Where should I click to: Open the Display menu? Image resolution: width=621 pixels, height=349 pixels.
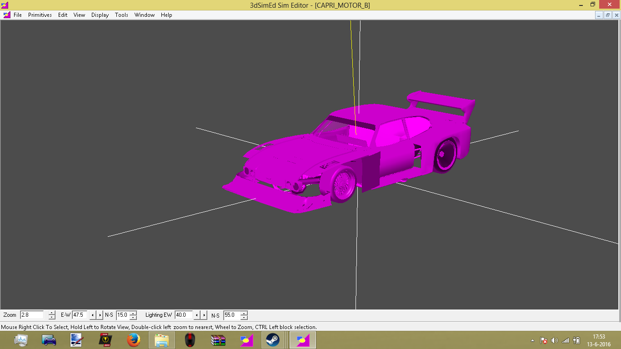[x=100, y=15]
